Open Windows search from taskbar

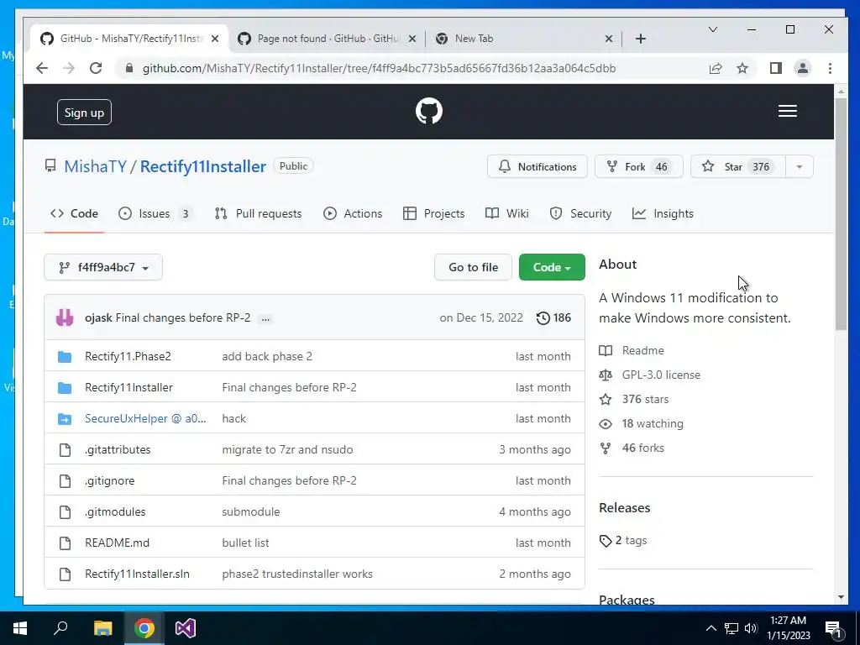(60, 628)
